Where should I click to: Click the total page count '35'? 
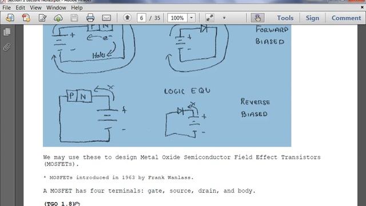(157, 18)
